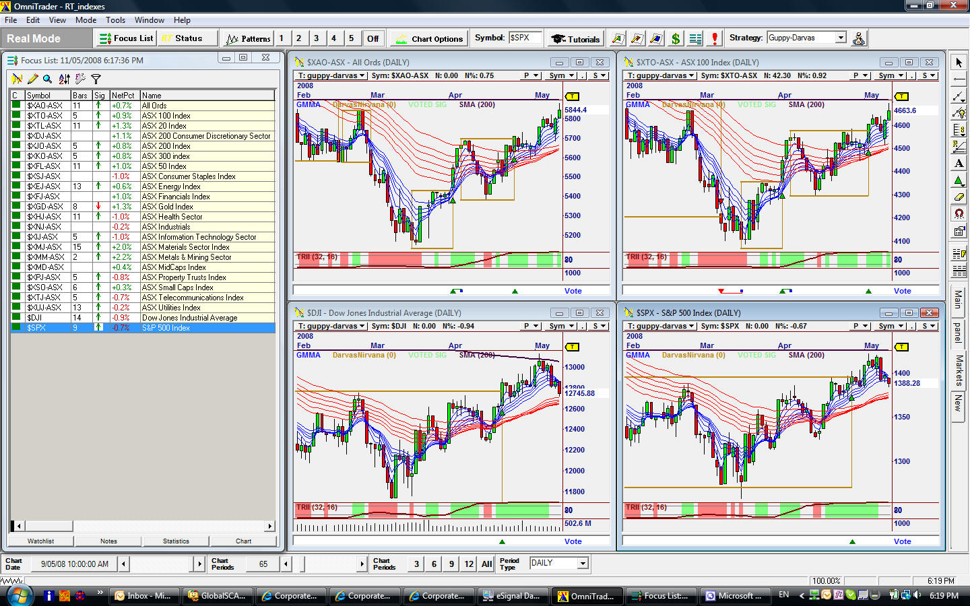This screenshot has height=606, width=970.
Task: Select chart period 3 button
Action: point(416,564)
